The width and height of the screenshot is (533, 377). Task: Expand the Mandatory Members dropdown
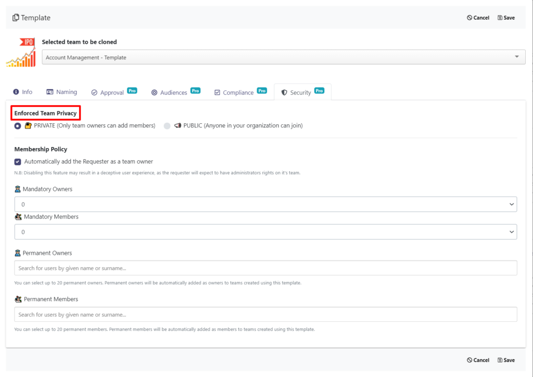[x=265, y=232]
